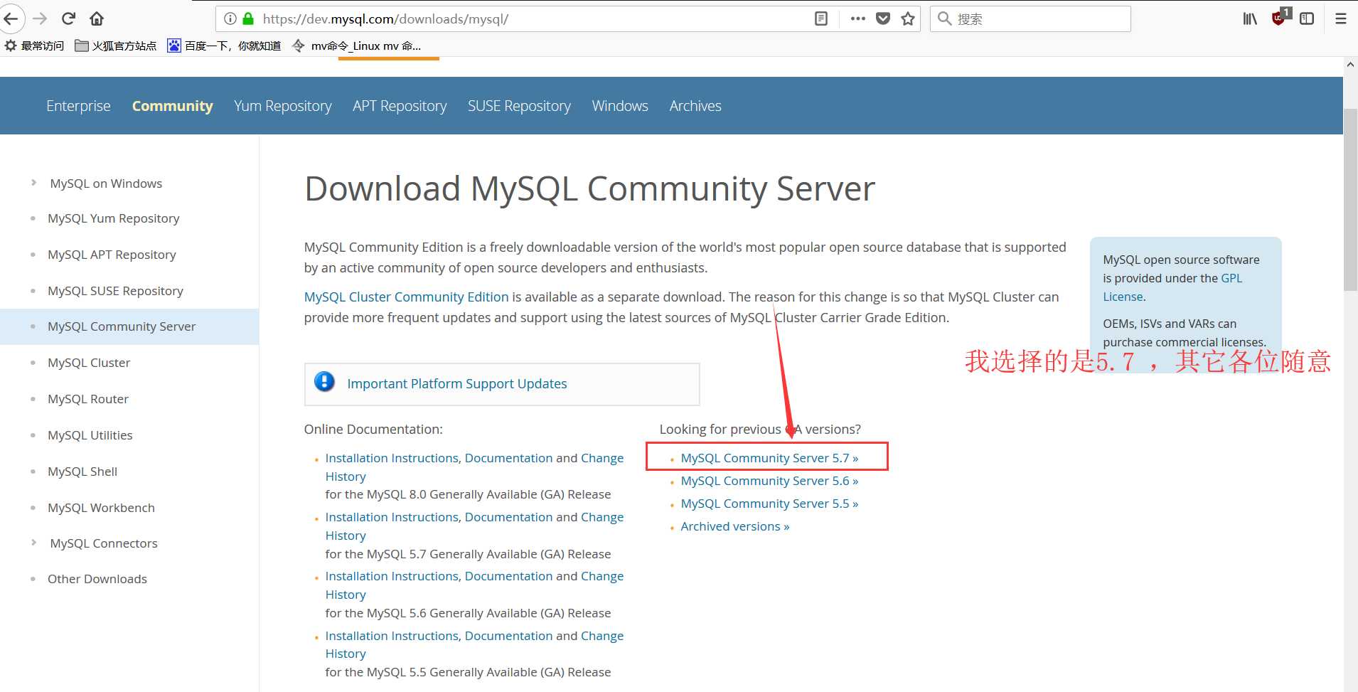This screenshot has width=1358, height=692.
Task: Open the Windows downloads tab
Action: (x=620, y=106)
